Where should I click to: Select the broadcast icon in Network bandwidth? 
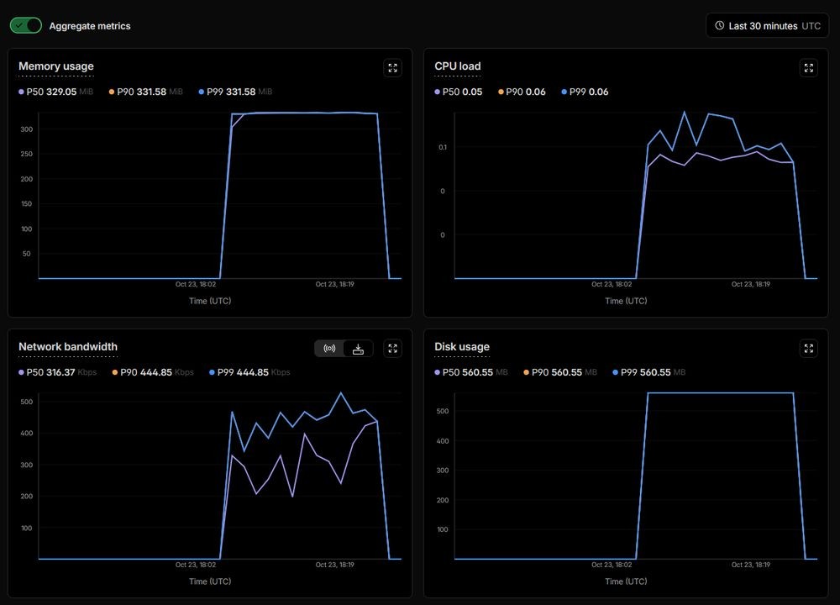[x=329, y=349]
